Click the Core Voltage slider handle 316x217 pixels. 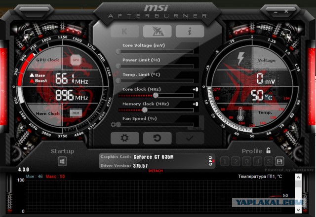tap(118, 51)
